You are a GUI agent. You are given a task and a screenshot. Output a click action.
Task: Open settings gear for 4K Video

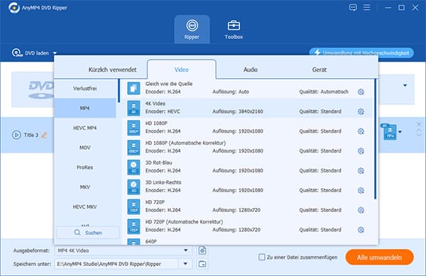tap(361, 111)
